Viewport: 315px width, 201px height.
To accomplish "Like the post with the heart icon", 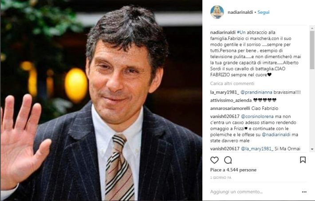I will 214,160.
